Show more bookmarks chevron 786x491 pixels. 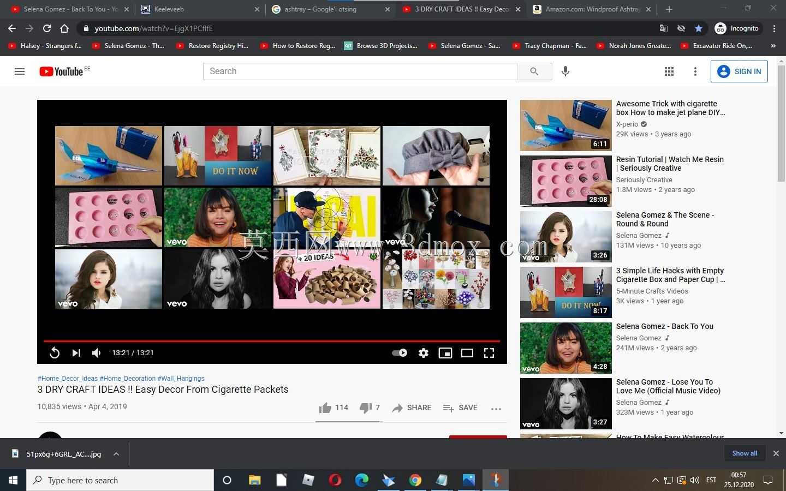click(773, 46)
